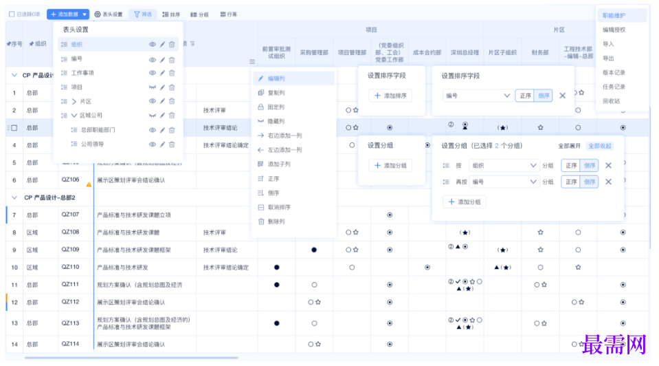This screenshot has width=659, height=366.
Task: Edit the 总部职能部门 field with pencil icon
Action: tap(162, 130)
